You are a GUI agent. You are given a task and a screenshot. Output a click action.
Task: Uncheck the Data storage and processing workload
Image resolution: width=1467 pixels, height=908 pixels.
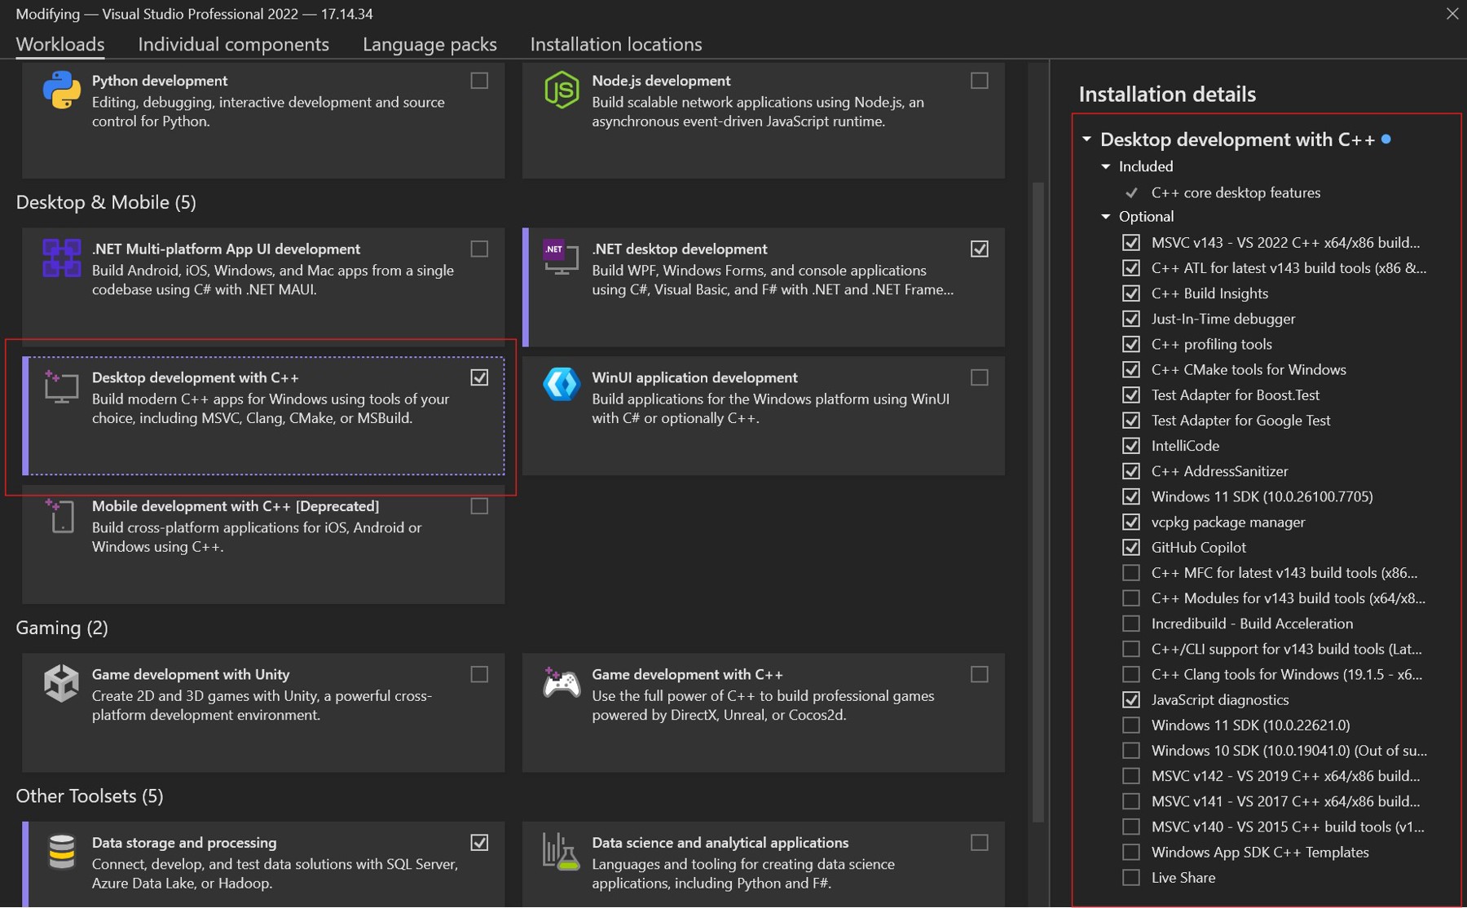479,842
